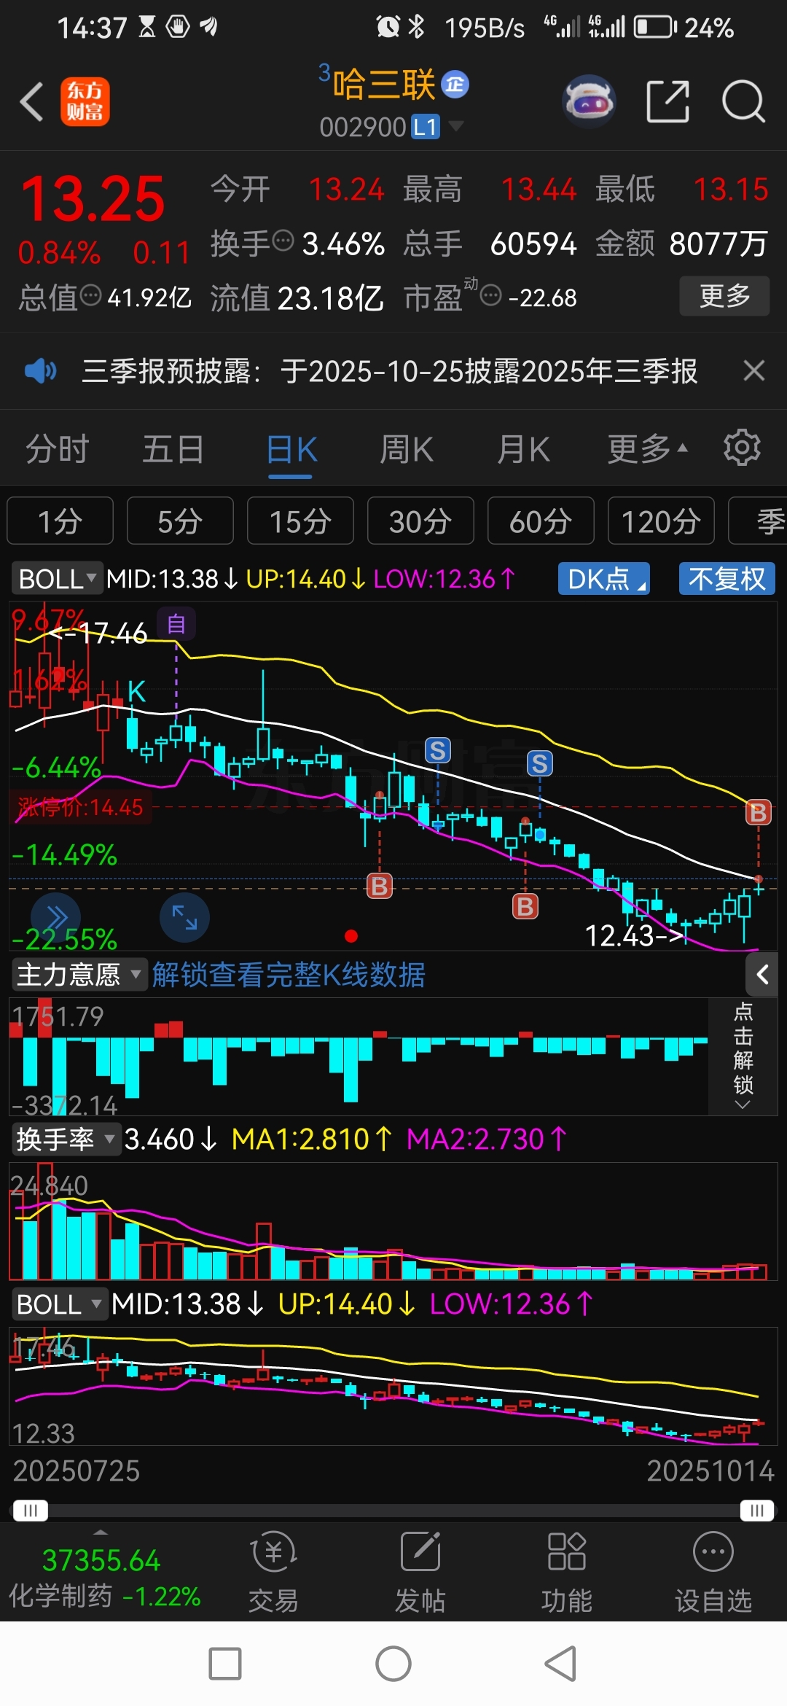Tap 点击解锁 unlock panel
The image size is (787, 1706).
pyautogui.click(x=743, y=1056)
